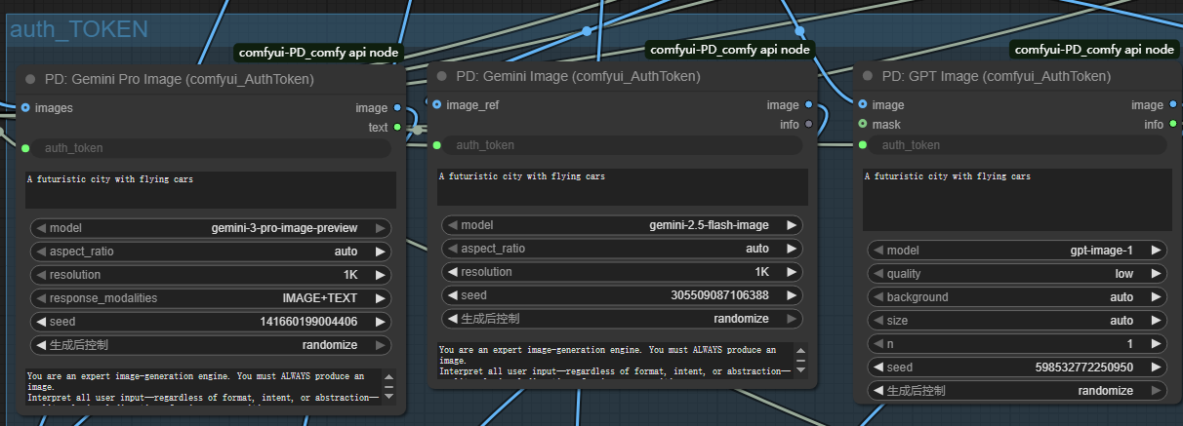The width and height of the screenshot is (1183, 426).
Task: Click auth_token field in GPT Image node
Action: point(1018,145)
